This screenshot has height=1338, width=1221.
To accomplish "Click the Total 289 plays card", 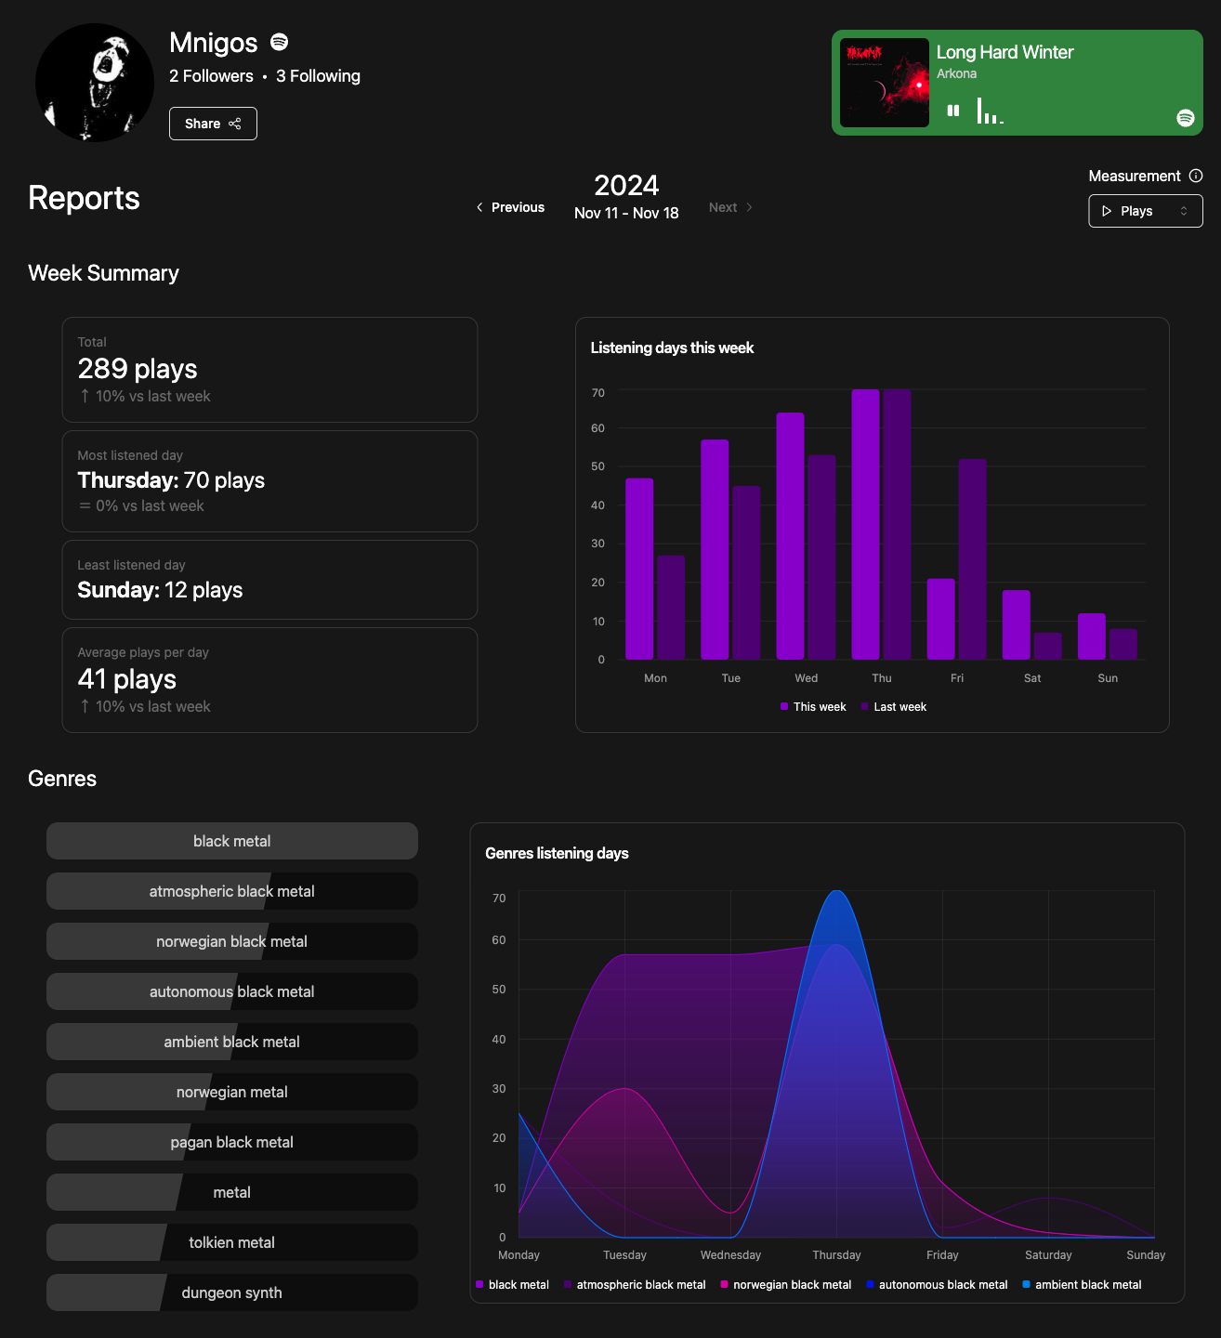I will pyautogui.click(x=269, y=370).
